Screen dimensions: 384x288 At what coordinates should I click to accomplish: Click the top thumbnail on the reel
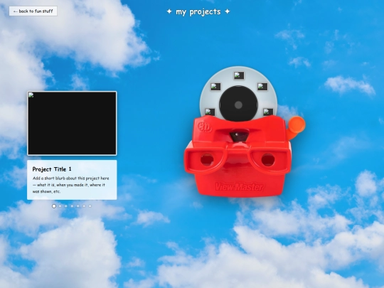click(x=239, y=75)
